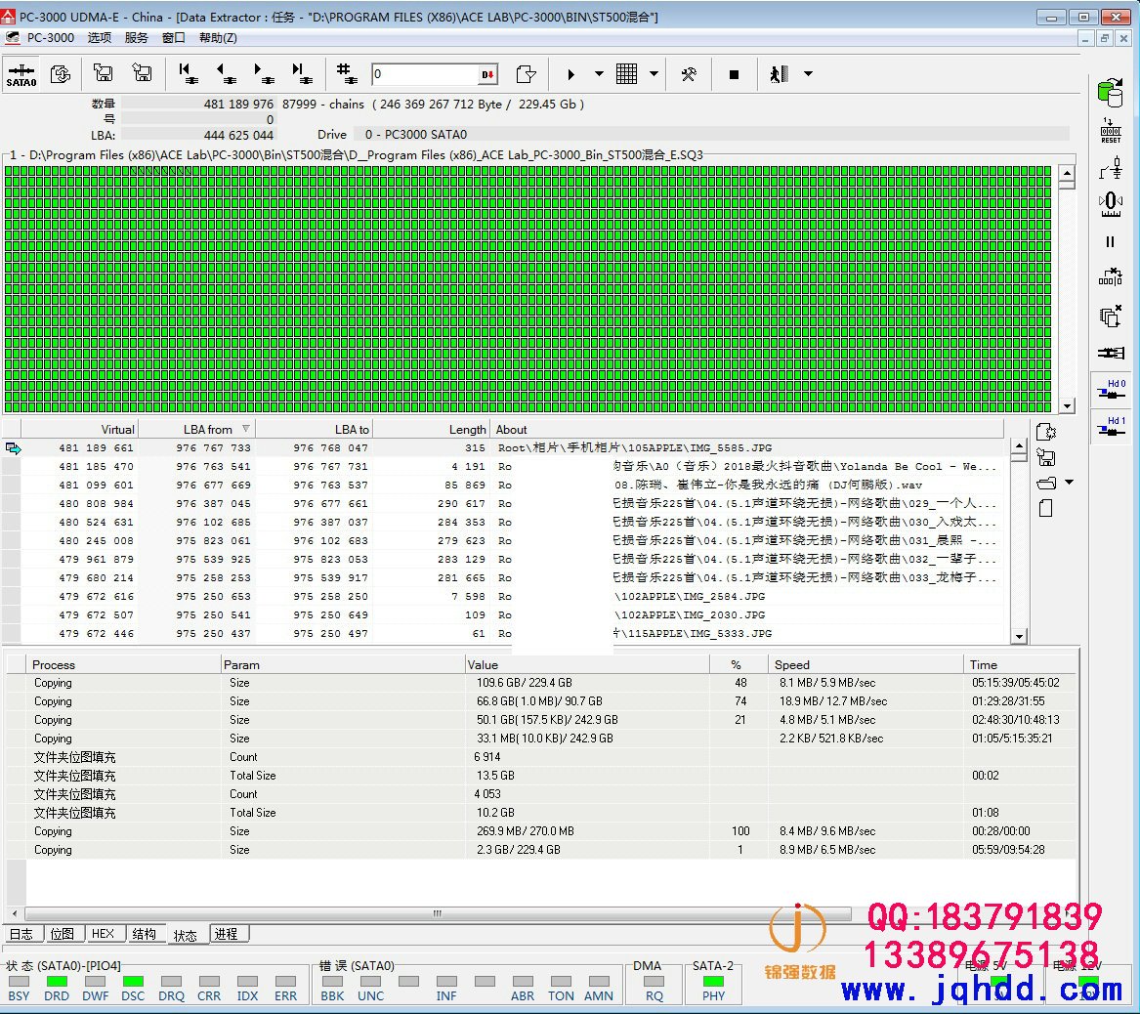Open the 帮助(Z) menu
The height and width of the screenshot is (1014, 1140).
[x=218, y=38]
